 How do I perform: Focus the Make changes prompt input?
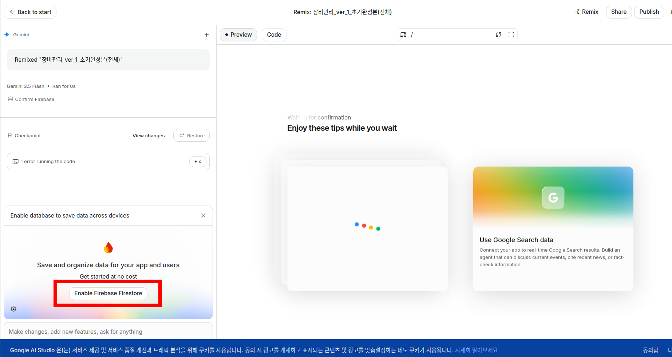108,332
